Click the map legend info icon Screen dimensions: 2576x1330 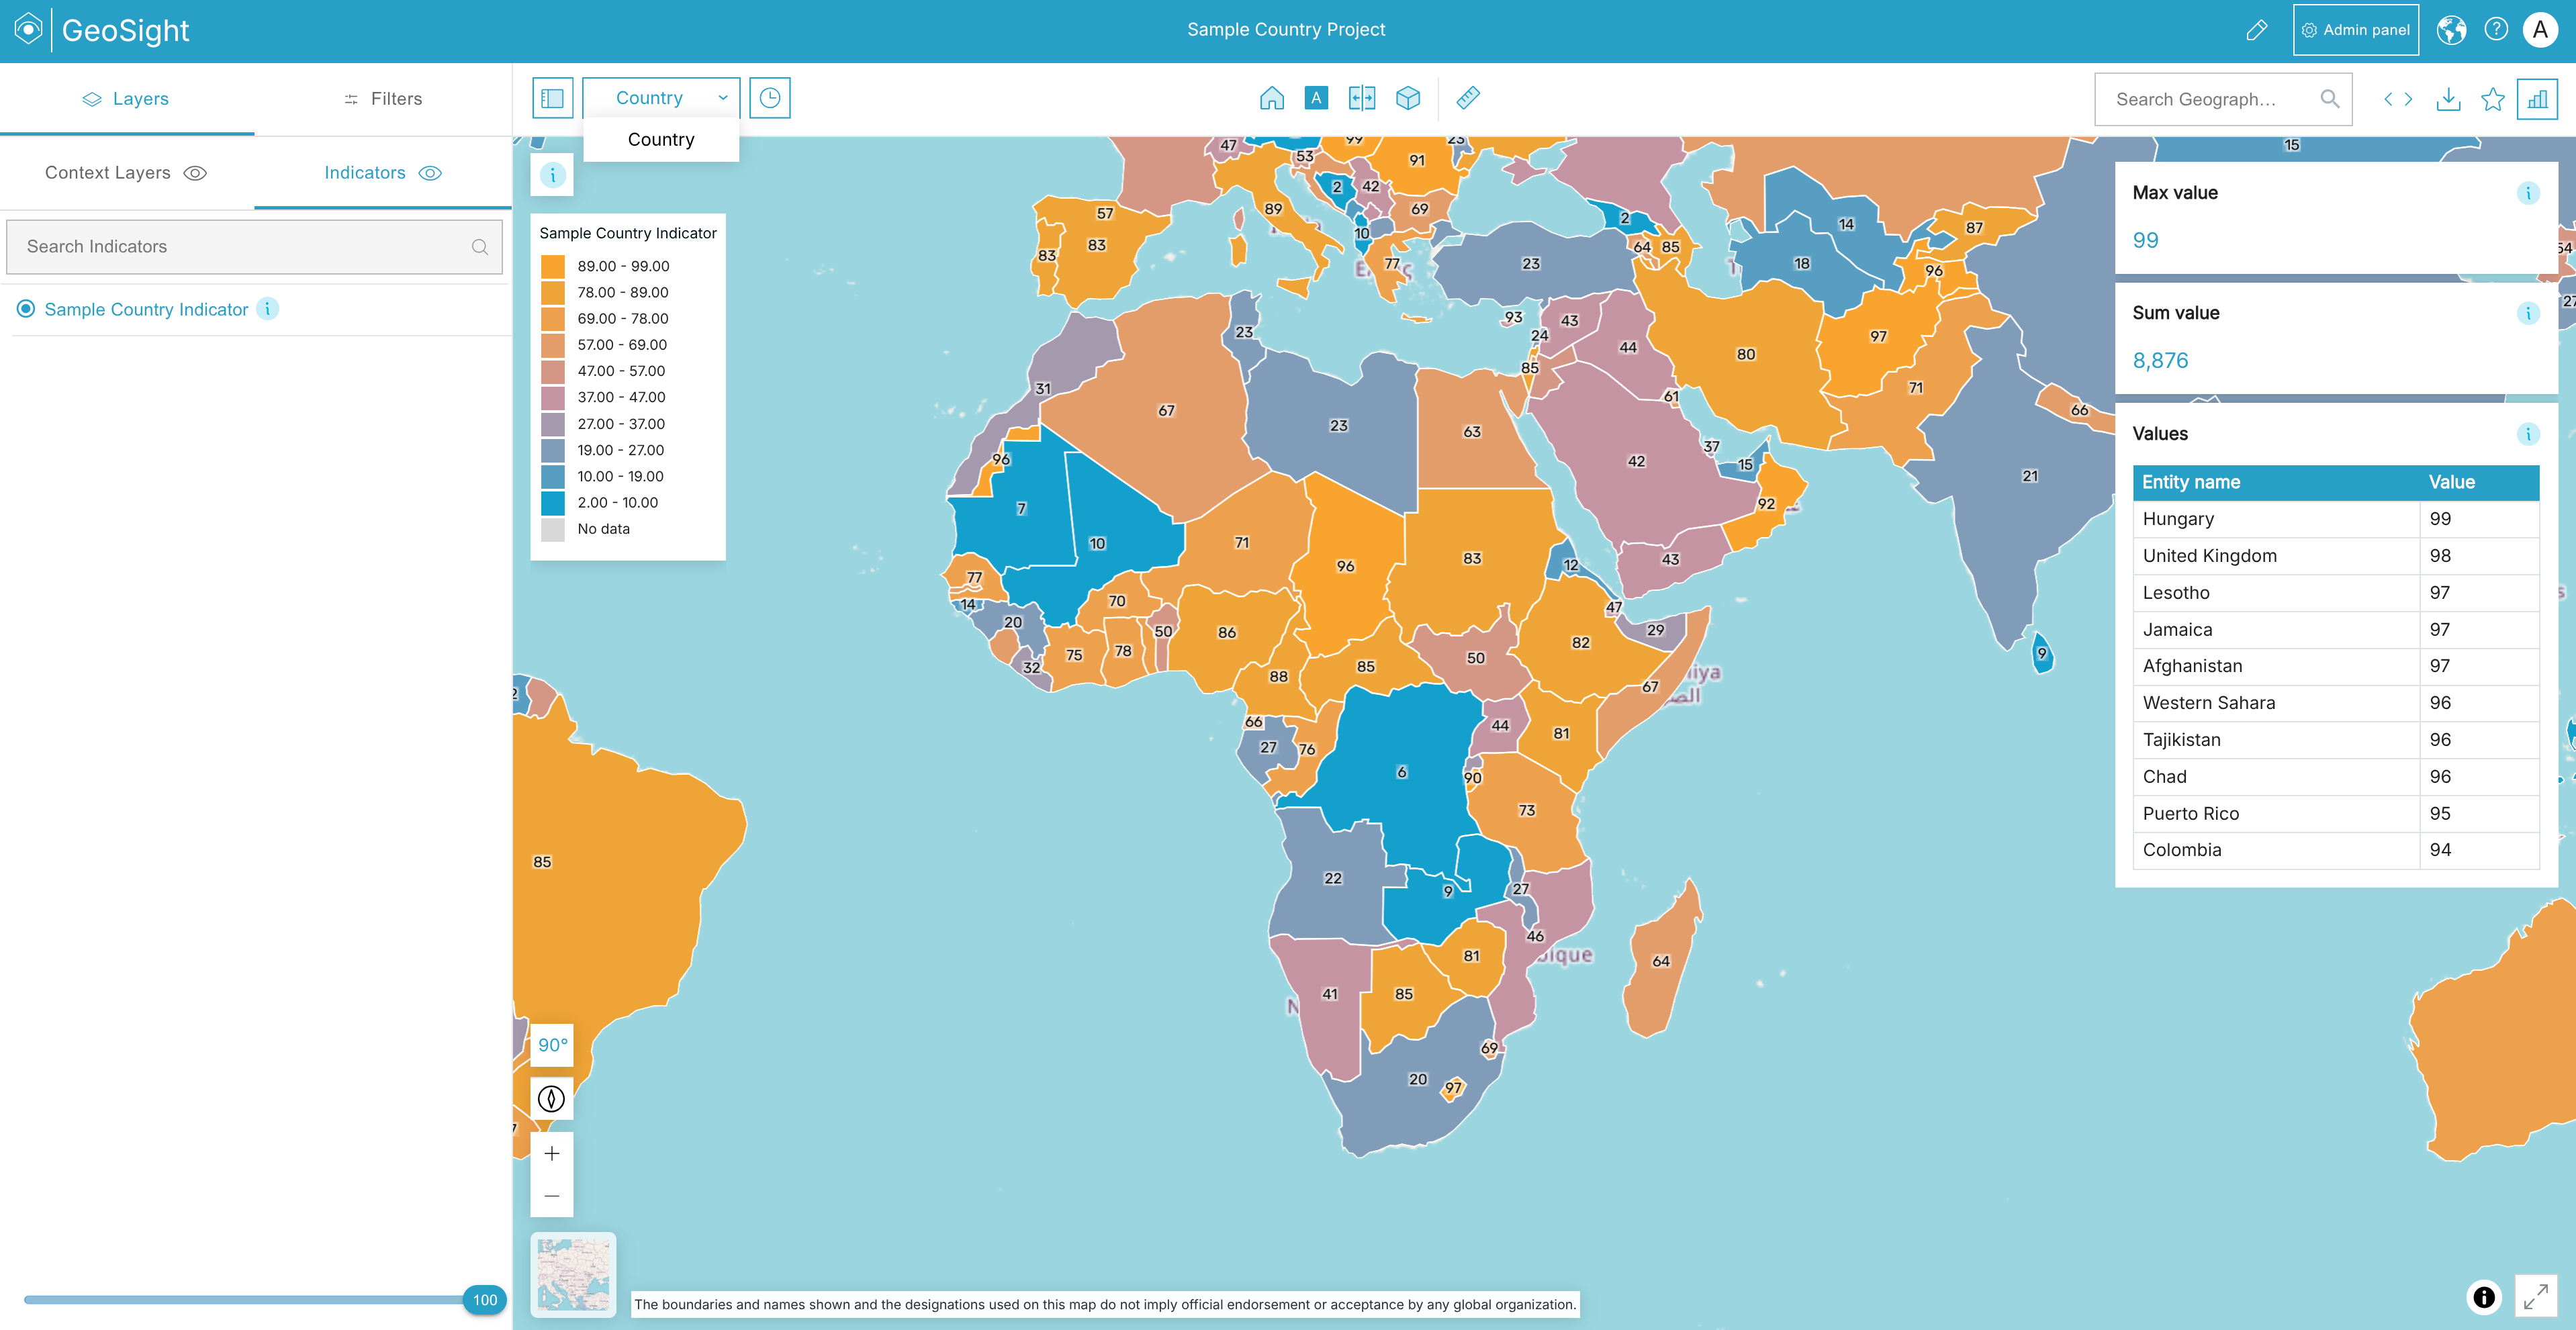pos(552,175)
